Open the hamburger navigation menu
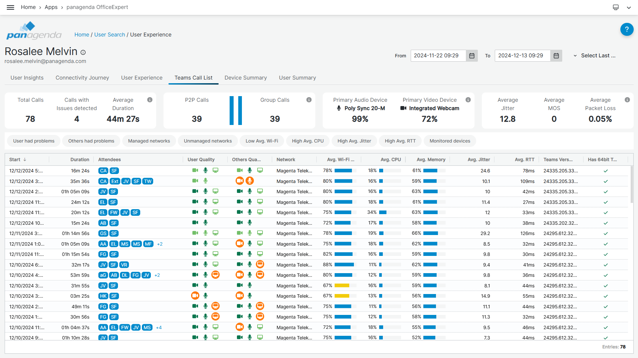 pyautogui.click(x=10, y=7)
